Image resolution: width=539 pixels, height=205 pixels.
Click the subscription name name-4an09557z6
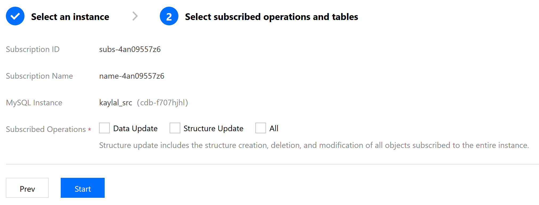(x=132, y=76)
